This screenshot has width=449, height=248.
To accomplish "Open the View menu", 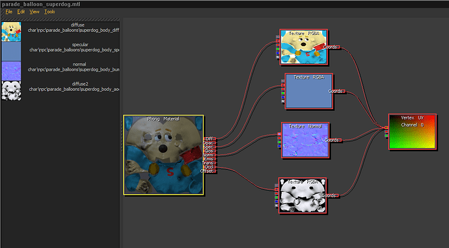I will (34, 12).
